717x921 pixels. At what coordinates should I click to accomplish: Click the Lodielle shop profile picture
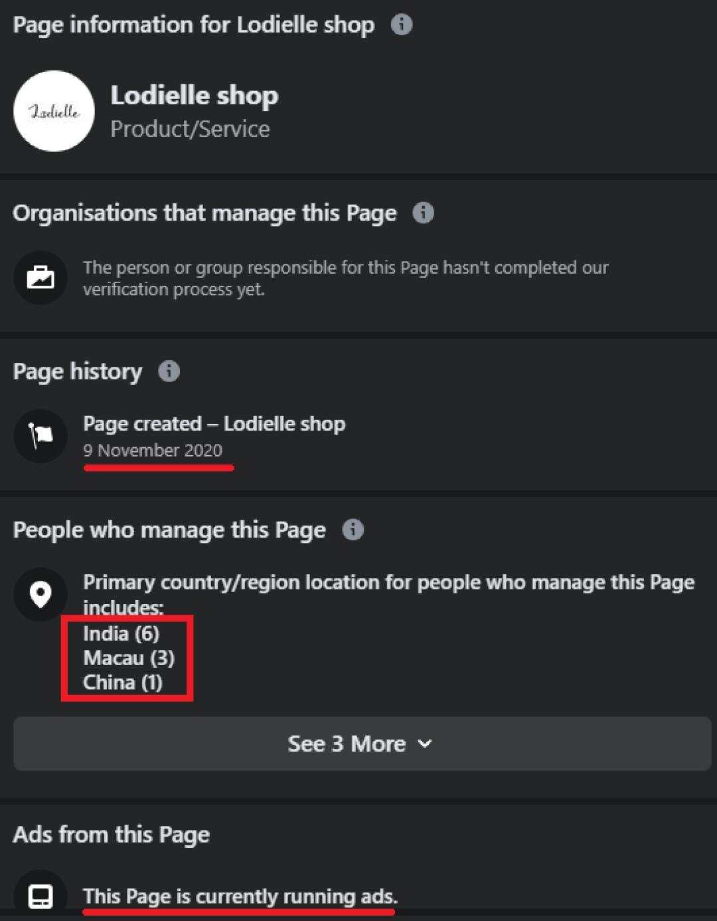(x=54, y=111)
